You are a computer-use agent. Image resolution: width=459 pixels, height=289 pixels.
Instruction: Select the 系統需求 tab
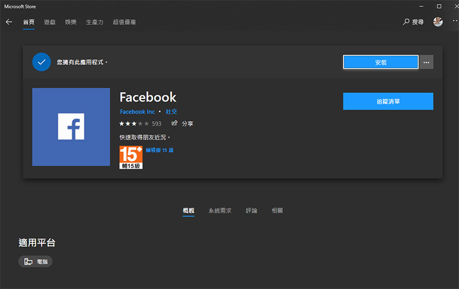[220, 210]
